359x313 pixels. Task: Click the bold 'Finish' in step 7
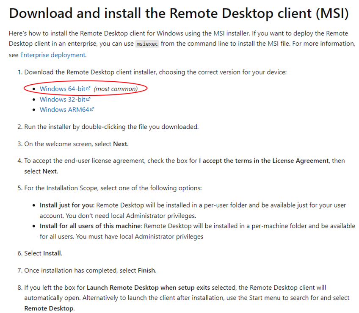[x=146, y=270]
